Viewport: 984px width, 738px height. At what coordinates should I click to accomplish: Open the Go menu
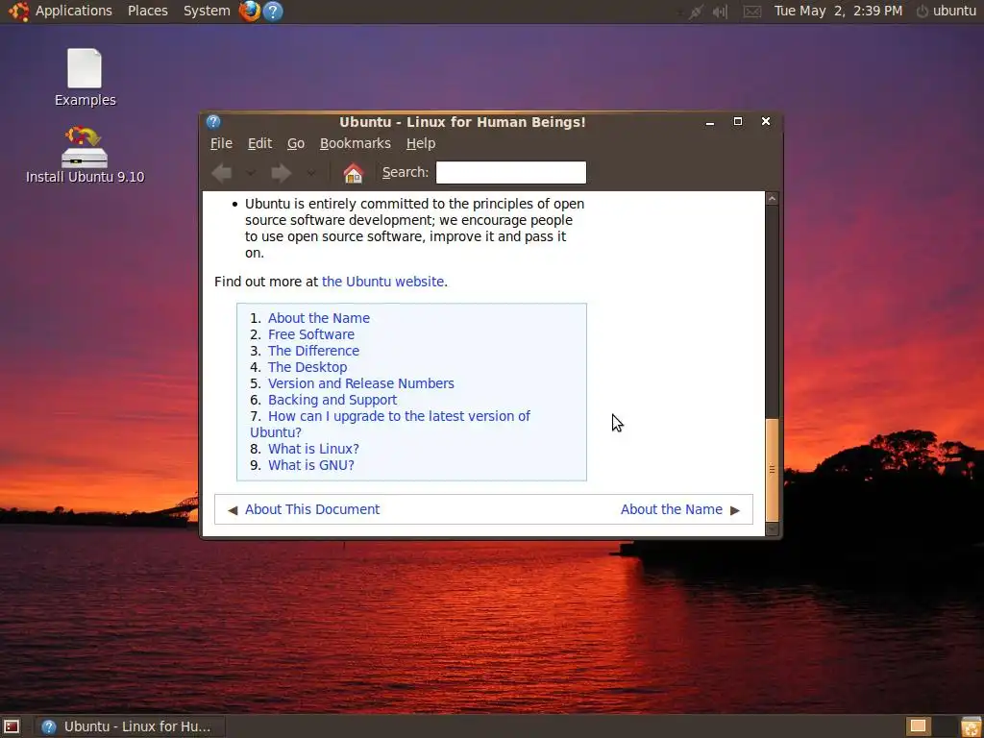296,143
